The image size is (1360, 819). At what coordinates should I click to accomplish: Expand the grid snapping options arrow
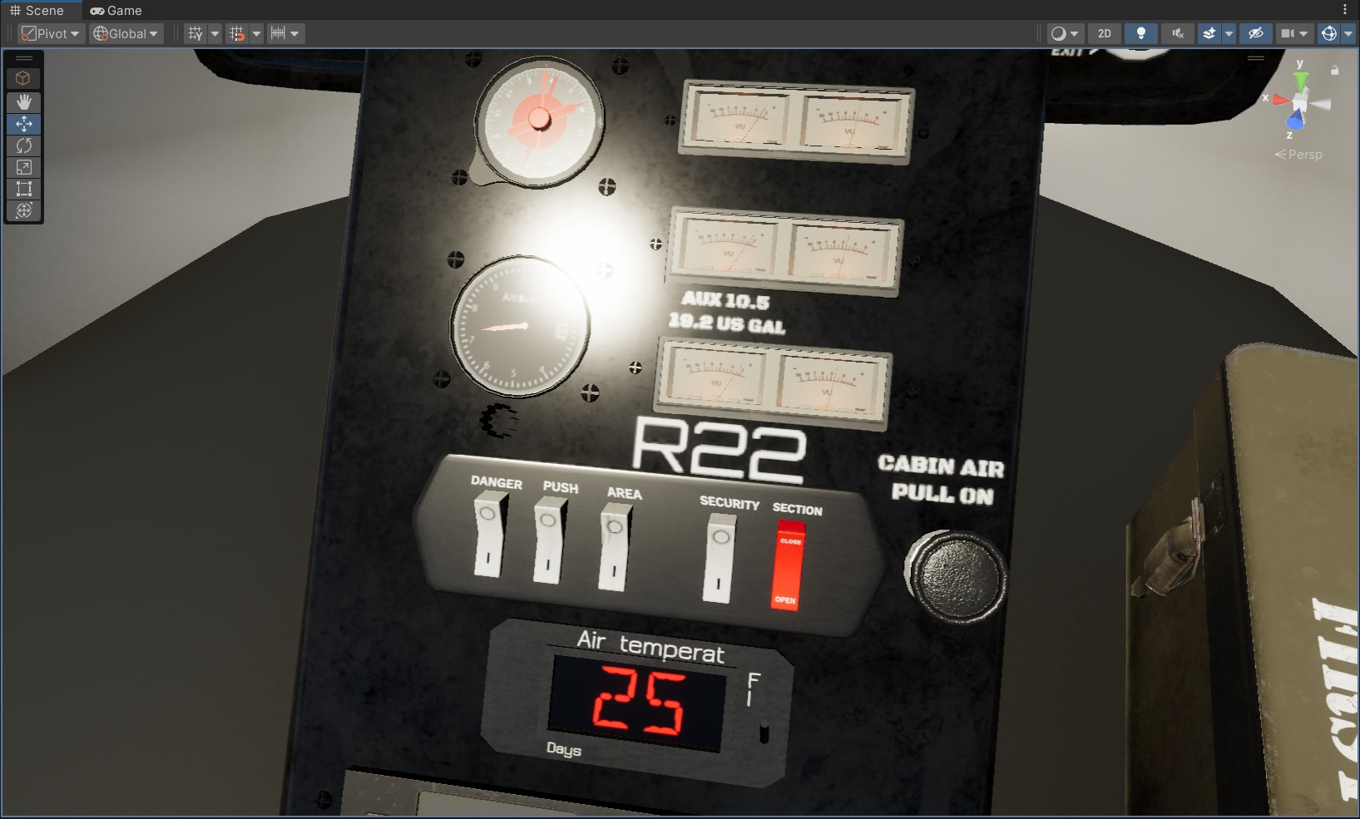256,33
